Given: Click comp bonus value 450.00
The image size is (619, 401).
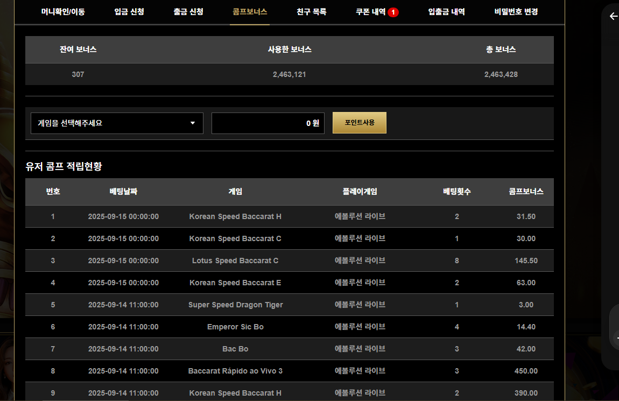Looking at the screenshot, I should click(526, 371).
